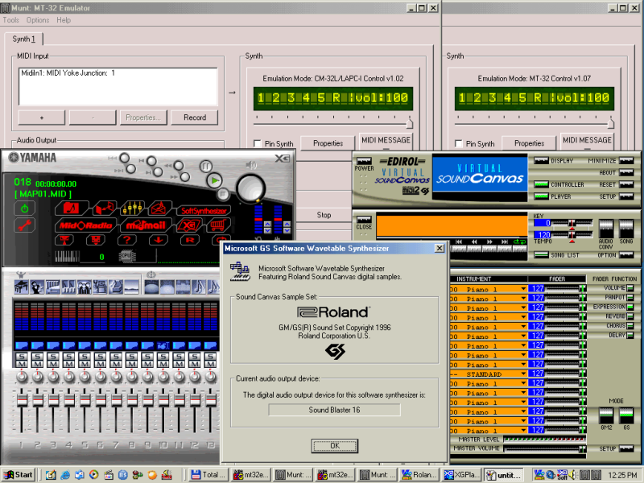Open Properties for CM-32L synth

click(x=328, y=143)
